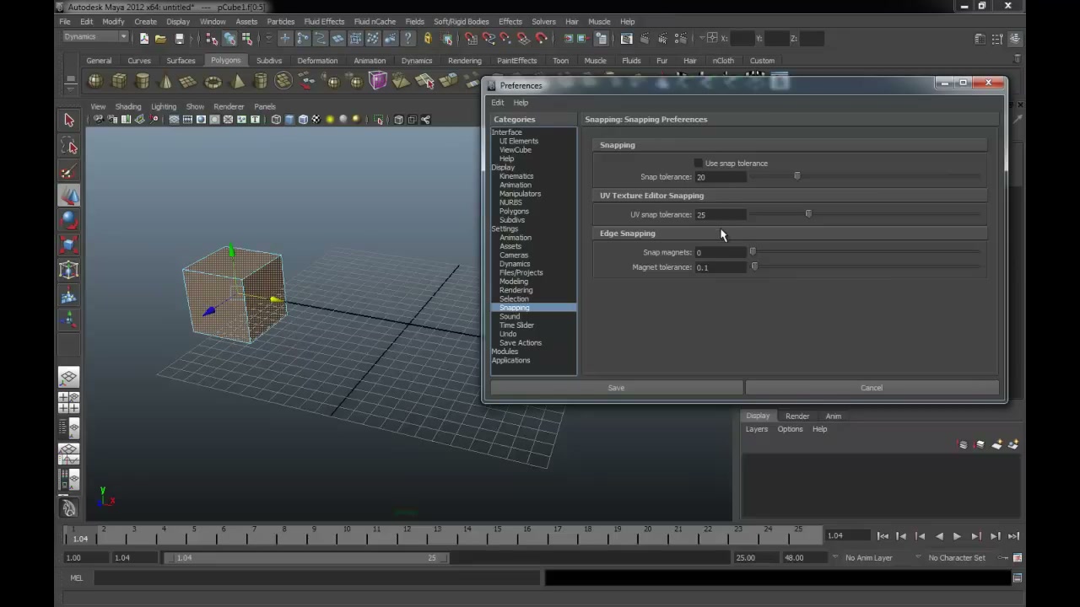Switch to single perspective view layout
Viewport: 1080px width, 607px height.
pos(69,378)
